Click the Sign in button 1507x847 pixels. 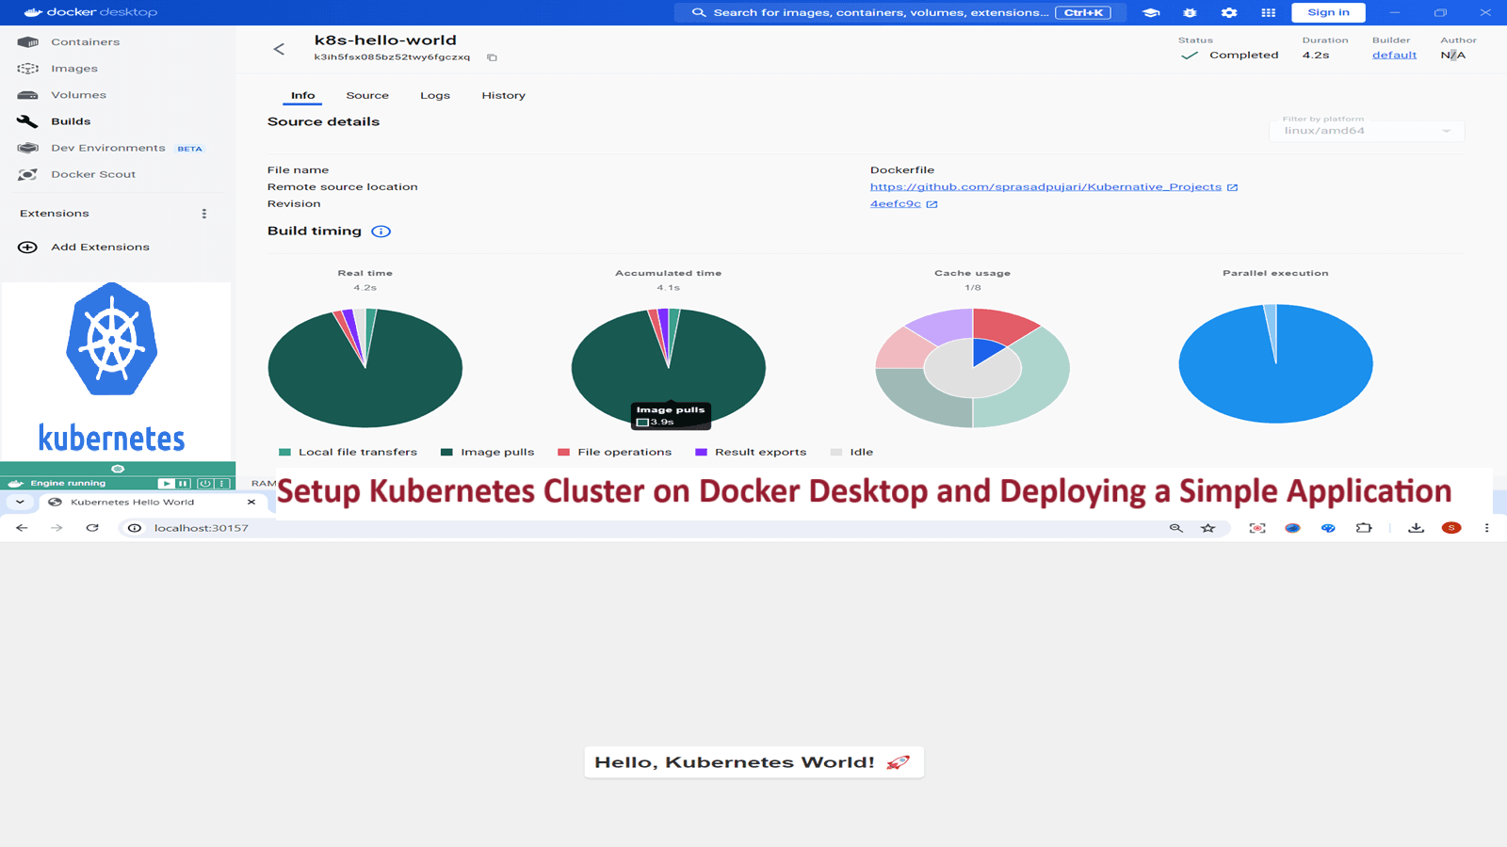click(1328, 12)
